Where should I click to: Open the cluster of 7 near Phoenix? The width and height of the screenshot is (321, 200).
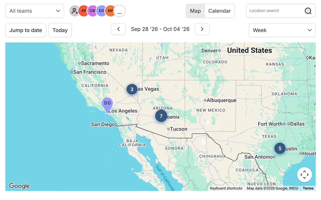[161, 116]
